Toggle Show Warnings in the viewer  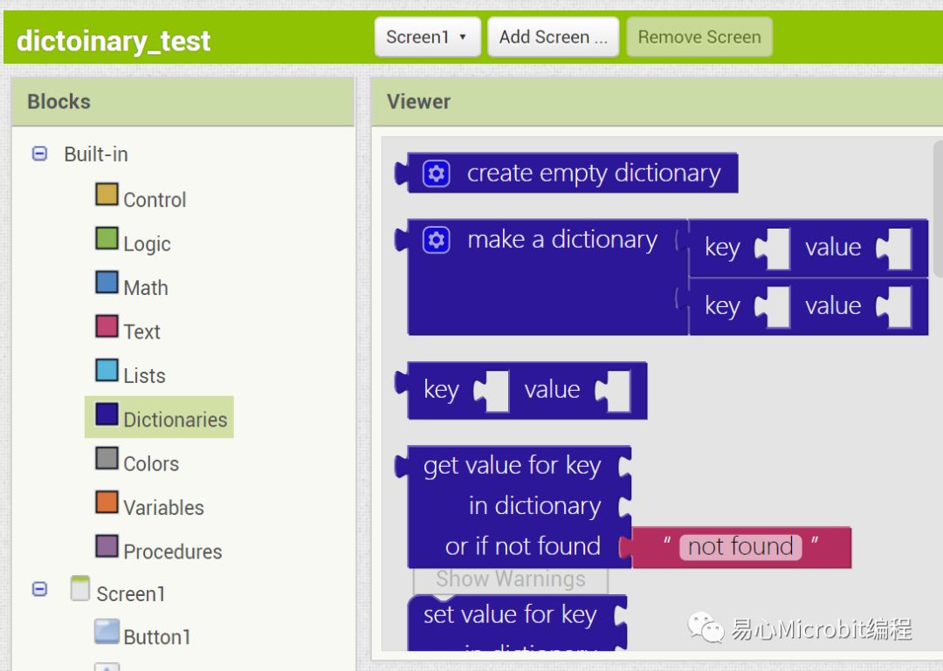pos(511,579)
